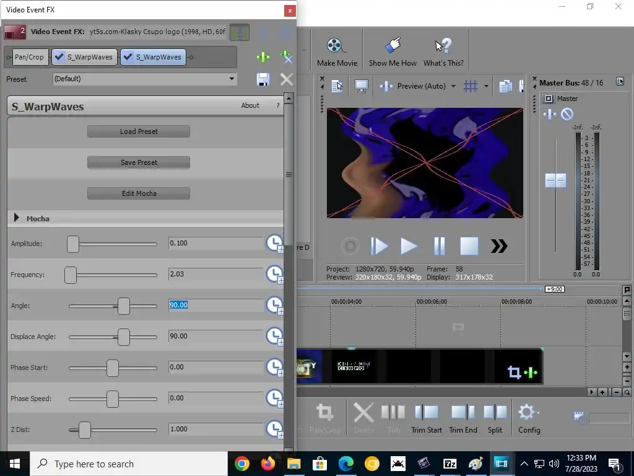Viewport: 634px width, 476px height.
Task: Click the Config gear icon
Action: (x=527, y=412)
